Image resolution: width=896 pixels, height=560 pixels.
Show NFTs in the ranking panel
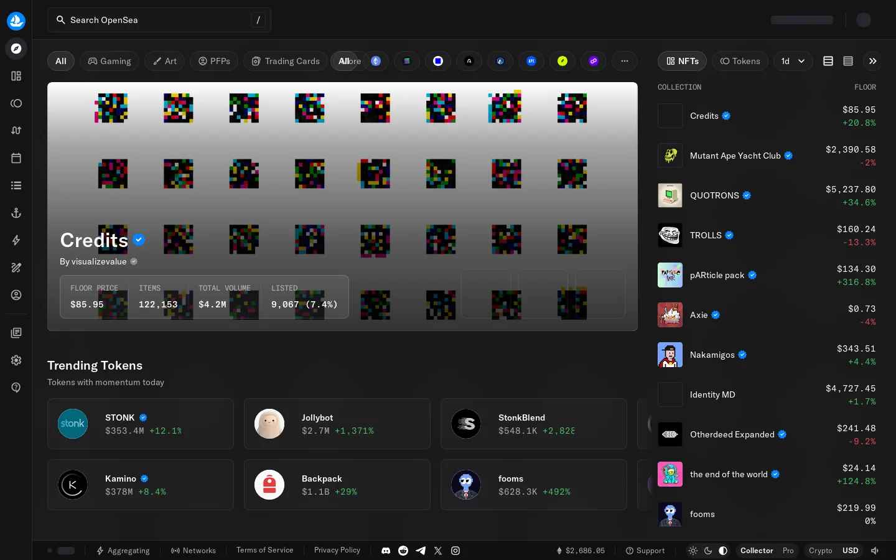(x=682, y=61)
